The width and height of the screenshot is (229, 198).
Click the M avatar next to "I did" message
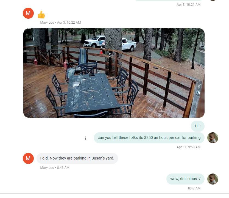(x=28, y=158)
